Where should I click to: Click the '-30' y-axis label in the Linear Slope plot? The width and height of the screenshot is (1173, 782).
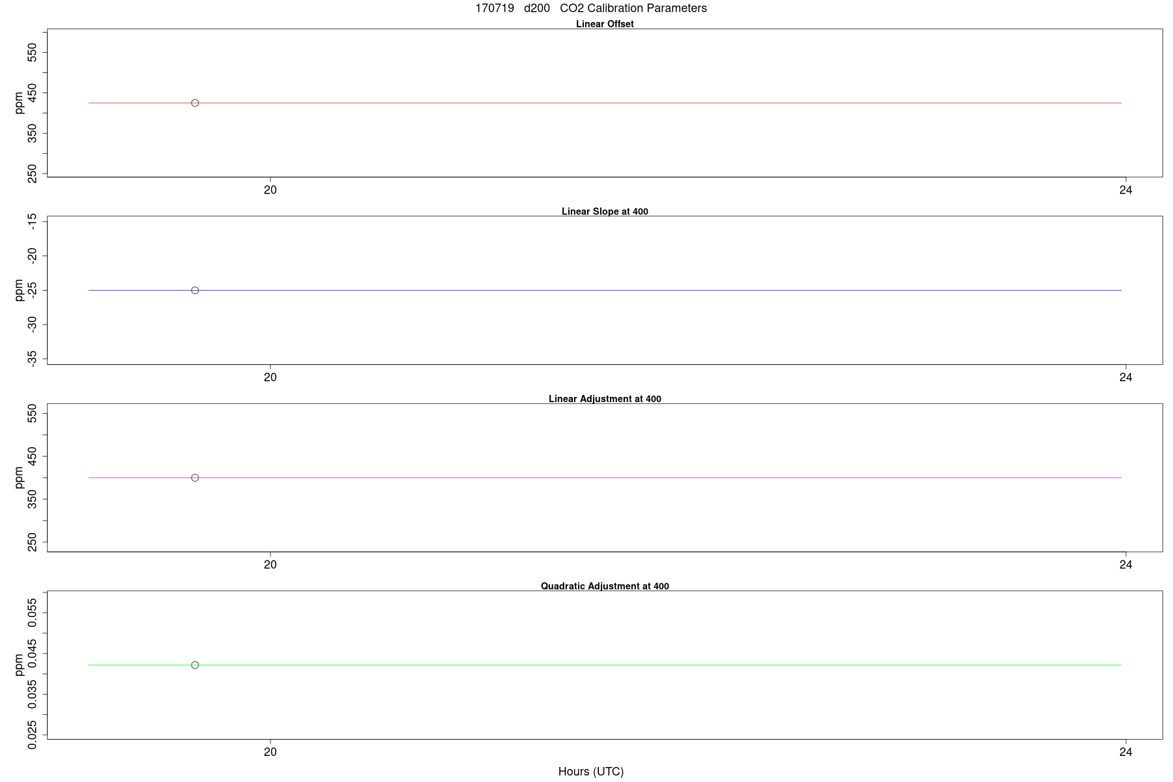click(32, 325)
